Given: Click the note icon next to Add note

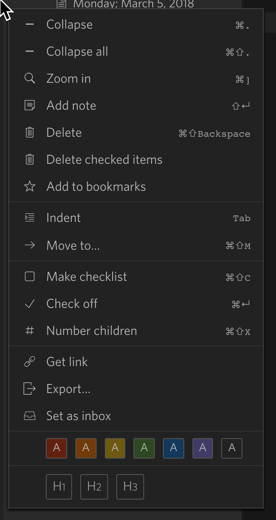Looking at the screenshot, I should click(29, 105).
